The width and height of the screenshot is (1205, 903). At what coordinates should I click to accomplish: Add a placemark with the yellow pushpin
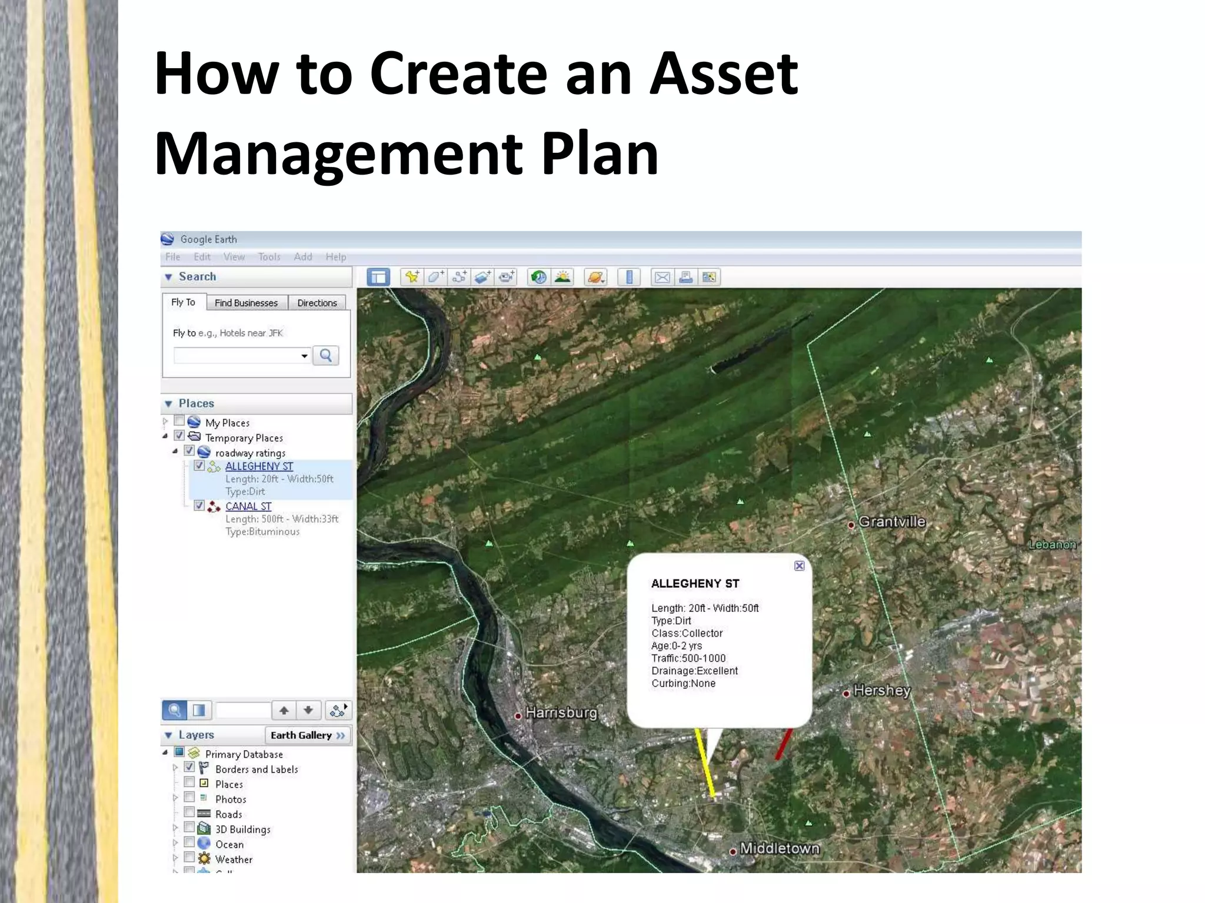click(412, 277)
